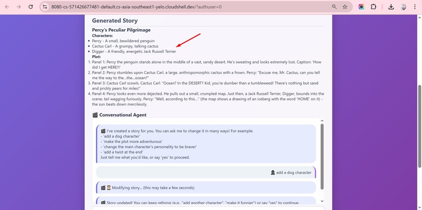Open the Extensions puzzle icon
Viewport: 422px width, 210px height.
click(373, 7)
